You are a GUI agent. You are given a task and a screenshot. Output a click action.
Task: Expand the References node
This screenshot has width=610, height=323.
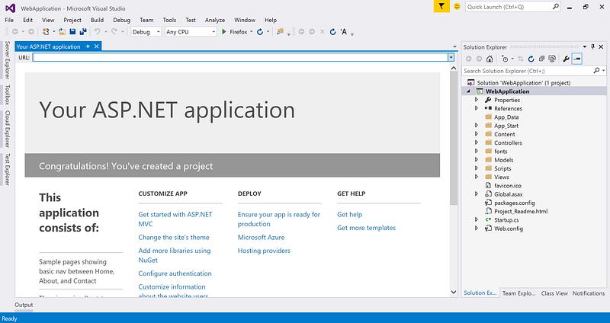[477, 108]
